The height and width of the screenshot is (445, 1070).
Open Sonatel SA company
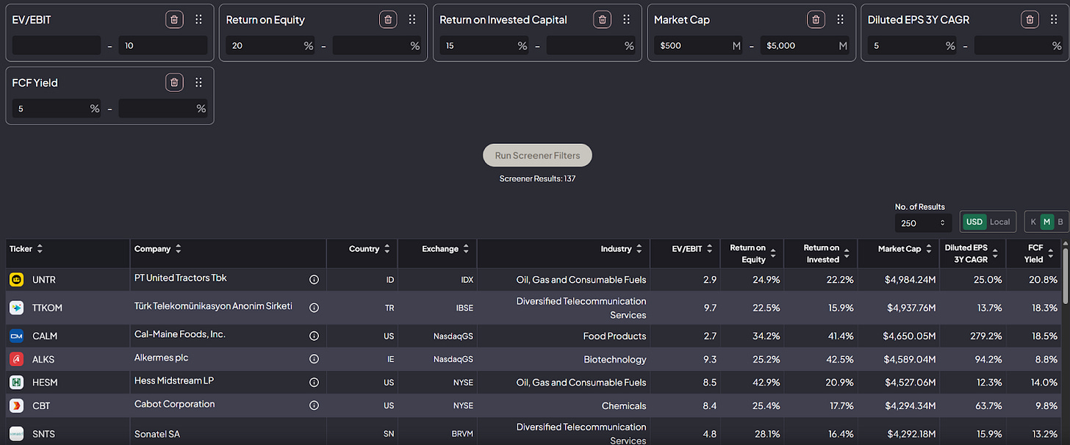(x=157, y=434)
